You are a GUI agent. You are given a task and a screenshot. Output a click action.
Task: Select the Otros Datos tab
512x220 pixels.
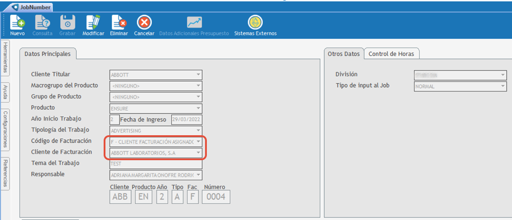tap(344, 54)
